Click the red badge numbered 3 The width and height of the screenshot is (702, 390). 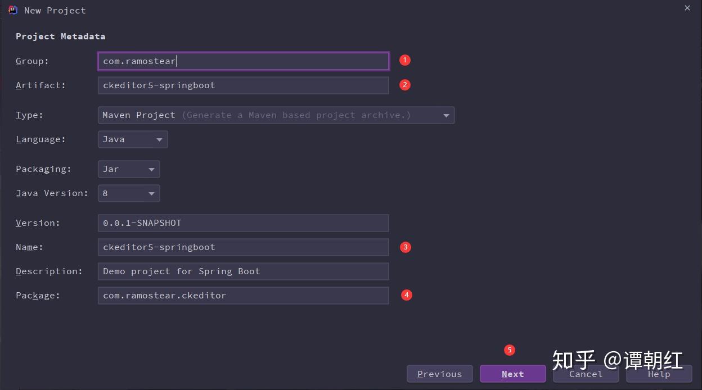tap(406, 247)
